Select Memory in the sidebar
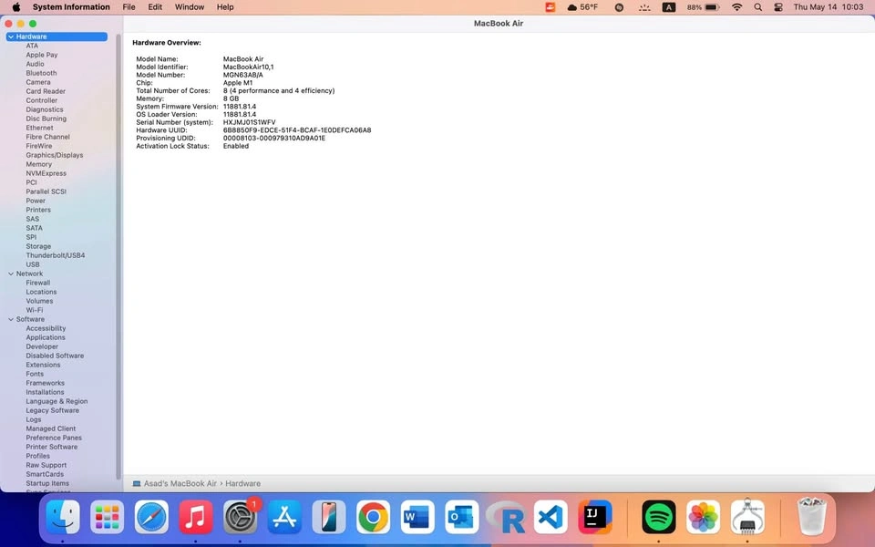 38,164
